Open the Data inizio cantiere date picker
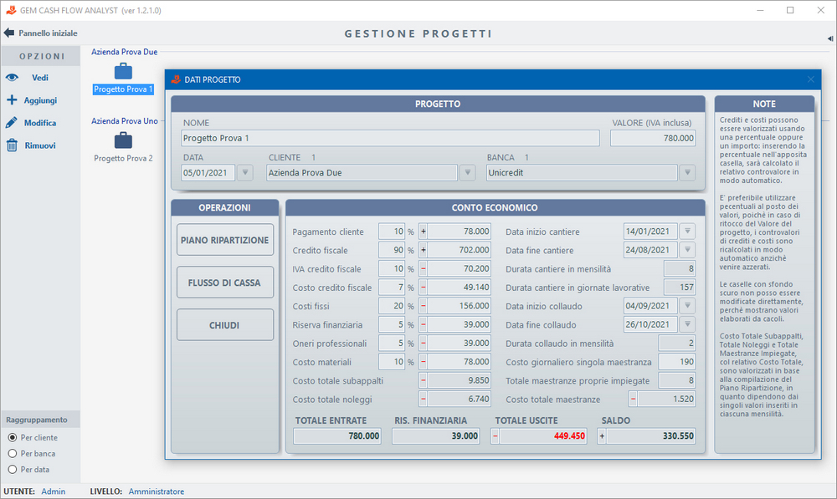Image resolution: width=837 pixels, height=499 pixels. [x=687, y=232]
